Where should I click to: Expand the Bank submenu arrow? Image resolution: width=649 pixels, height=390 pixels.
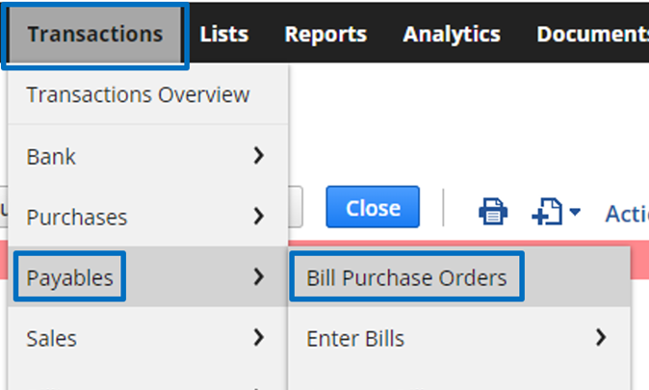coord(259,156)
